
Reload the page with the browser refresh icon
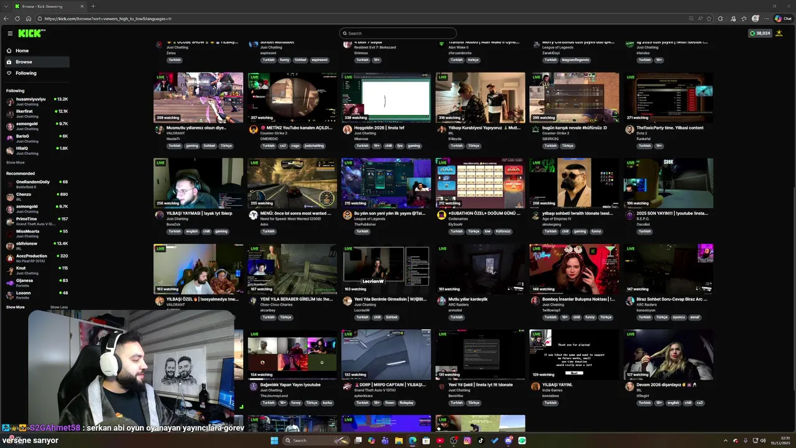17,19
